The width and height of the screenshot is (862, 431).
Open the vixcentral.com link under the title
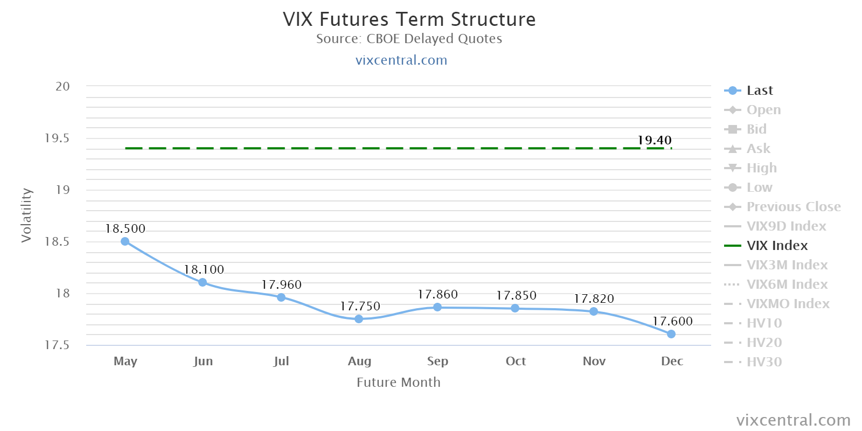click(401, 60)
